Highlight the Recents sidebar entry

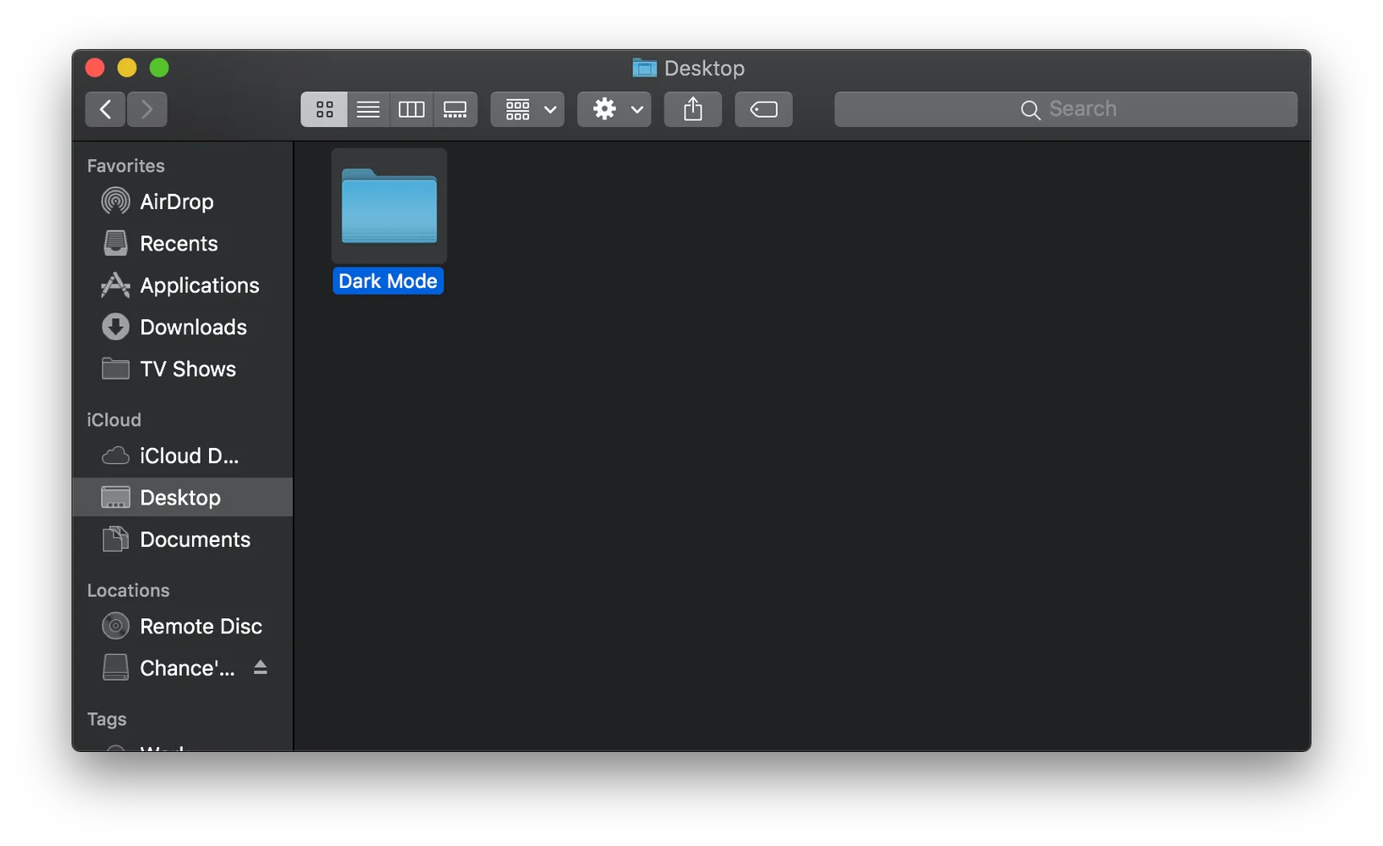coord(178,243)
